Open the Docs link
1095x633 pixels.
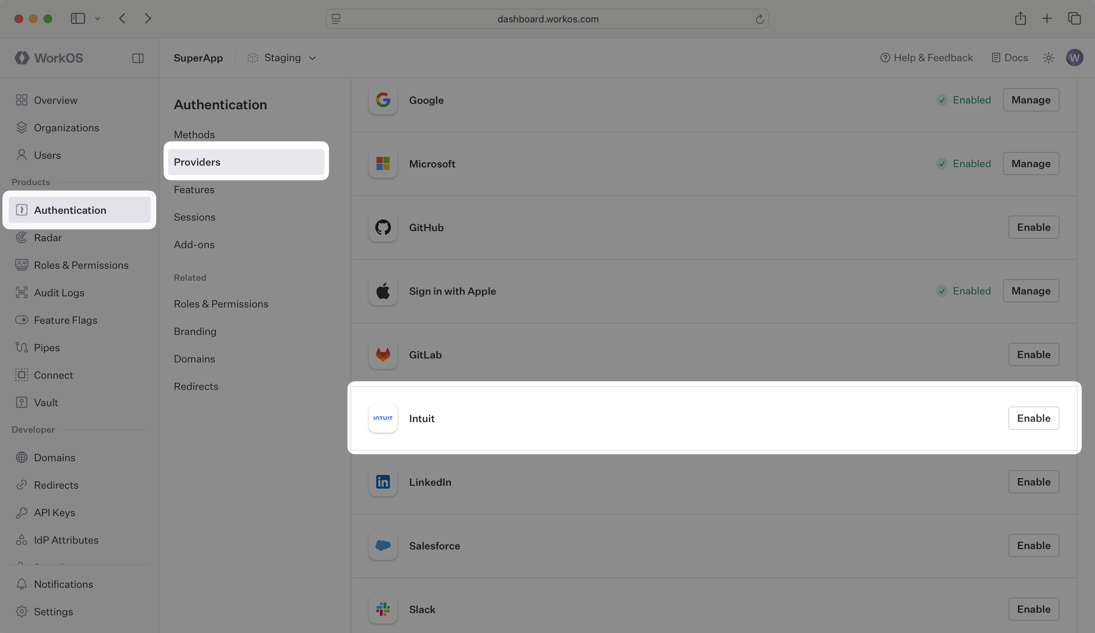pyautogui.click(x=1009, y=57)
